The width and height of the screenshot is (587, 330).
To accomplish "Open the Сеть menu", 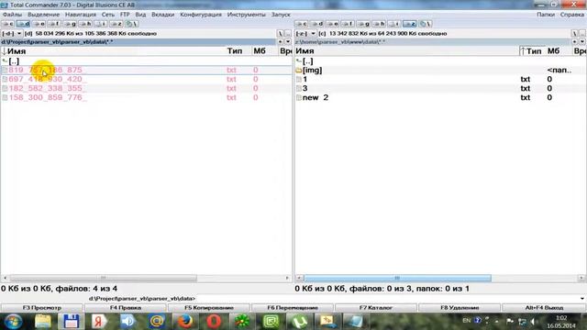I will (108, 15).
